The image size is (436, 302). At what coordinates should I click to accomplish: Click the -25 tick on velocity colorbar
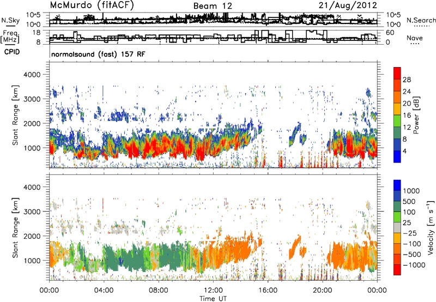click(411, 233)
